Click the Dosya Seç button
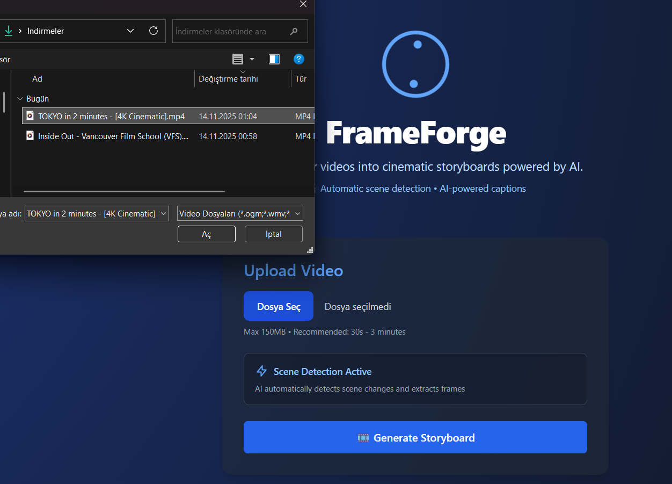 click(279, 306)
